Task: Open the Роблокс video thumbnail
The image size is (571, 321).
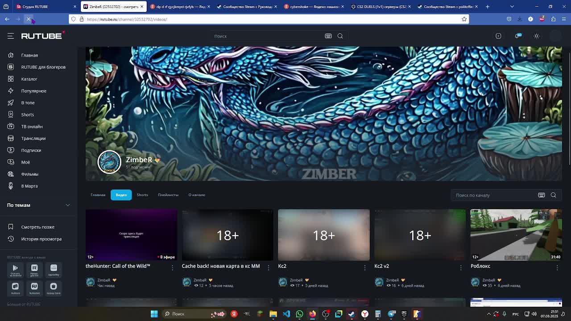Action: pyautogui.click(x=516, y=235)
